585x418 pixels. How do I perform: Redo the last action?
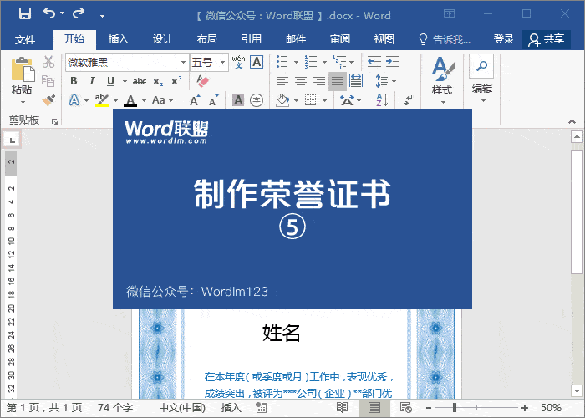(79, 13)
